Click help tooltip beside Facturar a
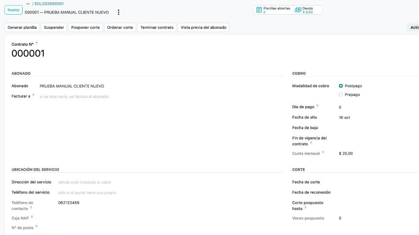Viewport: 419px width, 235px height. pos(33,95)
